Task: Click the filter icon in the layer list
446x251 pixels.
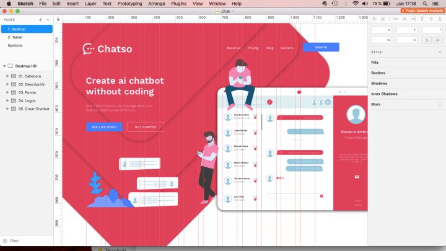Action: pyautogui.click(x=5, y=240)
